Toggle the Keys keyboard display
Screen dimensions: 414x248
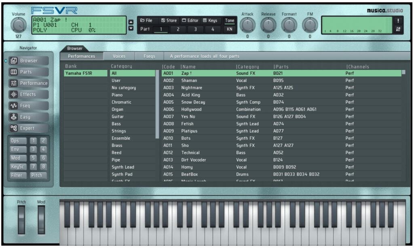tap(210, 20)
